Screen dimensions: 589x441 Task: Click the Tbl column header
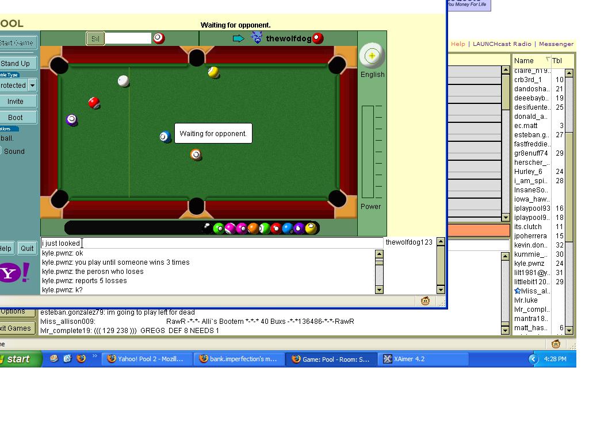(557, 61)
